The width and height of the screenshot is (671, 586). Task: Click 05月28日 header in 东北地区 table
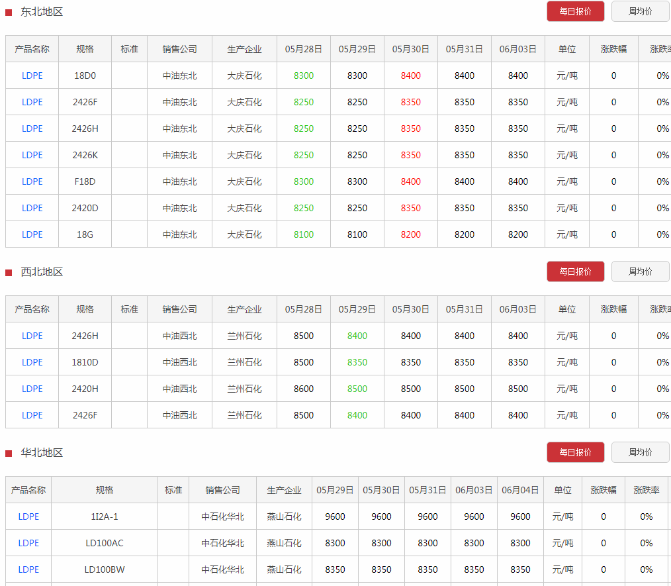(304, 49)
